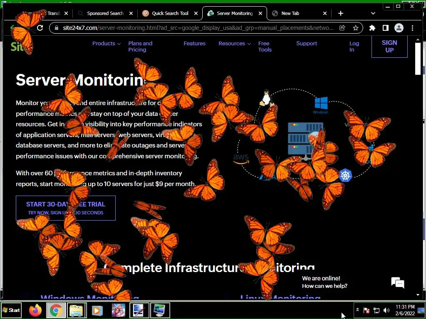The width and height of the screenshot is (426, 319).
Task: Open File Explorer from the taskbar
Action: click(x=77, y=310)
